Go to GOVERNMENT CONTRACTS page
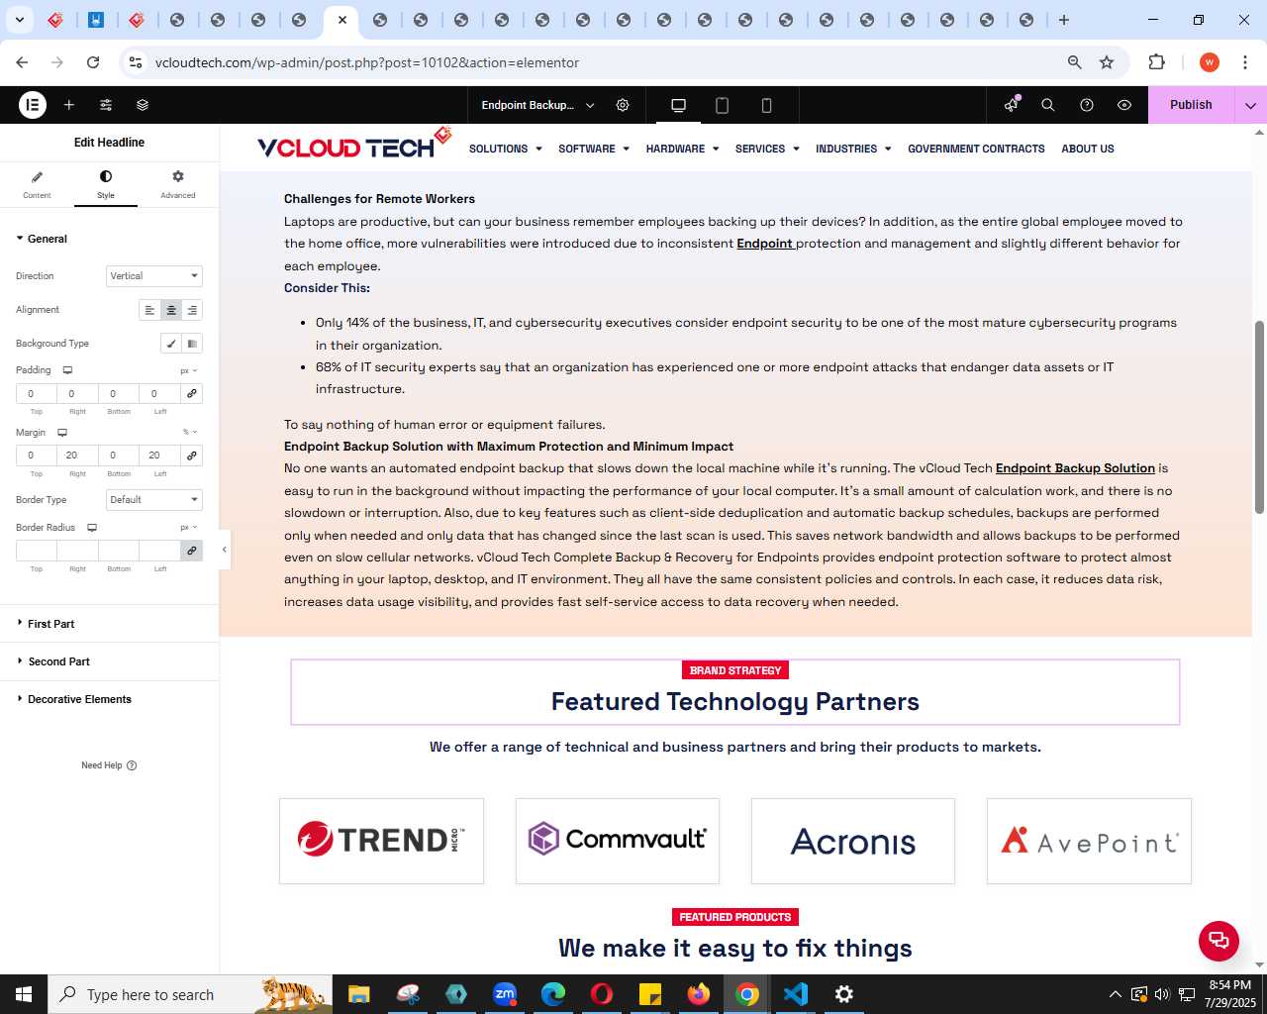1267x1014 pixels. (976, 149)
